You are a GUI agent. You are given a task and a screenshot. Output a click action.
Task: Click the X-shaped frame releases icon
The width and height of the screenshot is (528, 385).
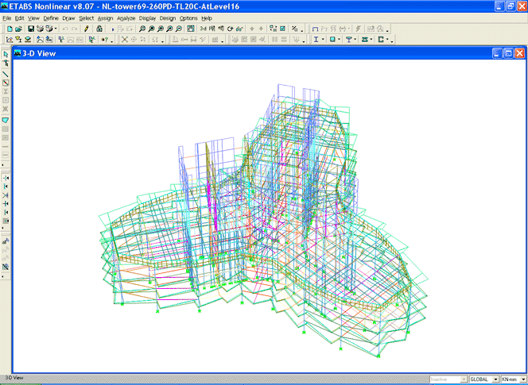pos(125,40)
